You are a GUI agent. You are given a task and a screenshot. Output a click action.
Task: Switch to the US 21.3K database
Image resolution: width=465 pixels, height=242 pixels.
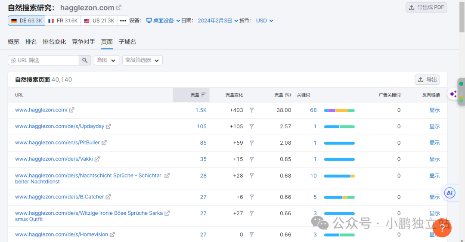[99, 21]
